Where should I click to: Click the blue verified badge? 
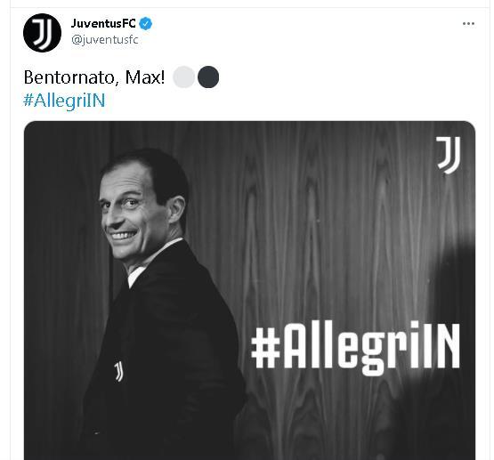[x=146, y=24]
